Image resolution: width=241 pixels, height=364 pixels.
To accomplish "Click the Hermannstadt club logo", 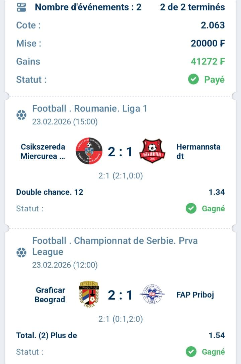I will [x=152, y=151].
